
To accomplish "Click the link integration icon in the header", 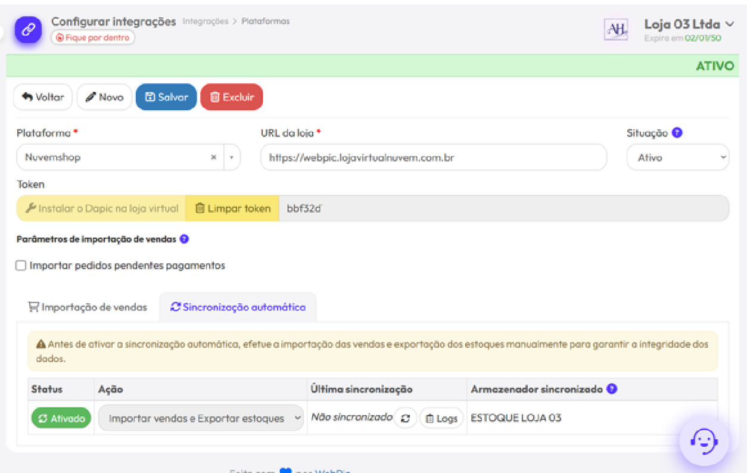I will 27,30.
